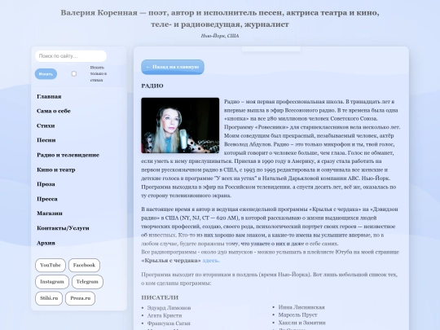Click the Эдуард Лимонов list item

169,308
